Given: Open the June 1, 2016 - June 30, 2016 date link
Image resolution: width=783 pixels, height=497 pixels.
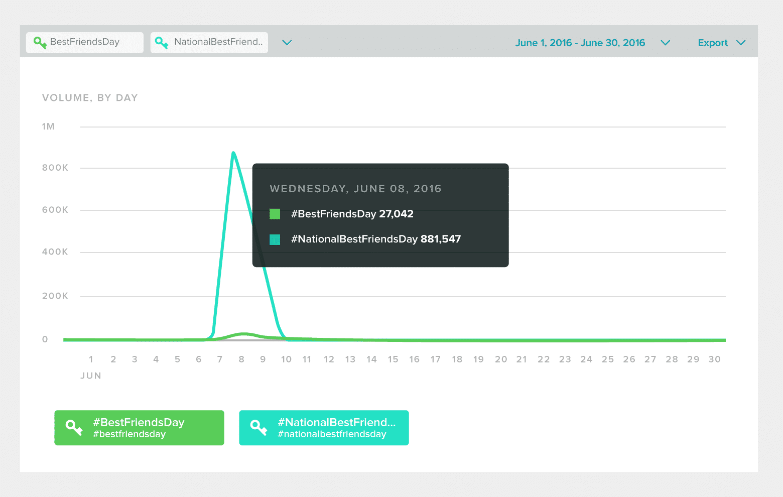Looking at the screenshot, I should (x=580, y=43).
